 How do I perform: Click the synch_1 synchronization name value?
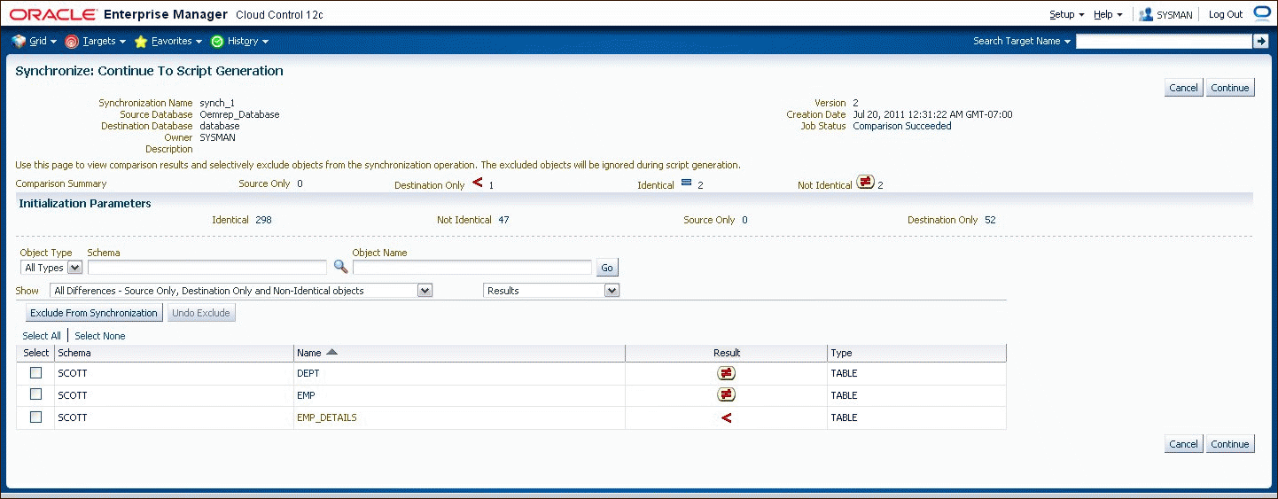coord(217,103)
